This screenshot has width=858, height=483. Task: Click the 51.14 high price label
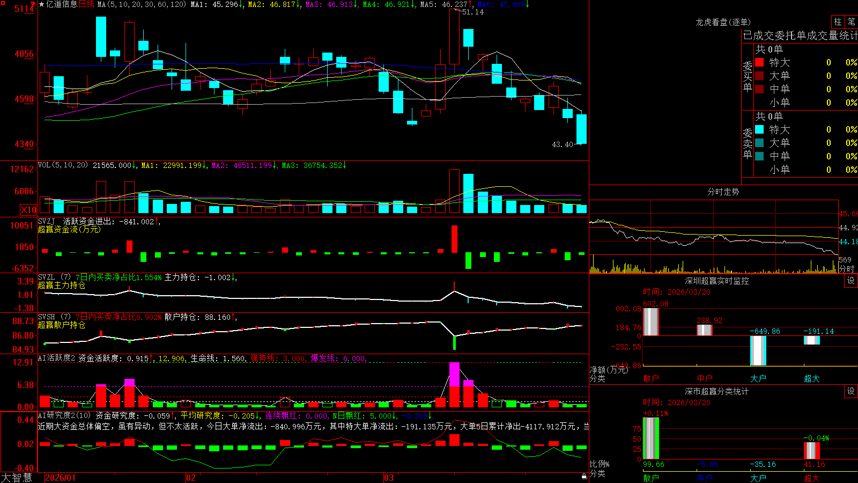point(472,12)
